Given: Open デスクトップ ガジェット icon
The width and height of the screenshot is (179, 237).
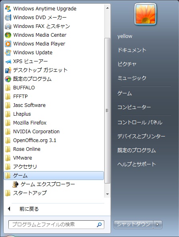Looking at the screenshot, I should pyautogui.click(x=8, y=70).
